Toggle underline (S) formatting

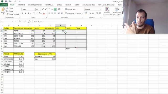(28, 13)
